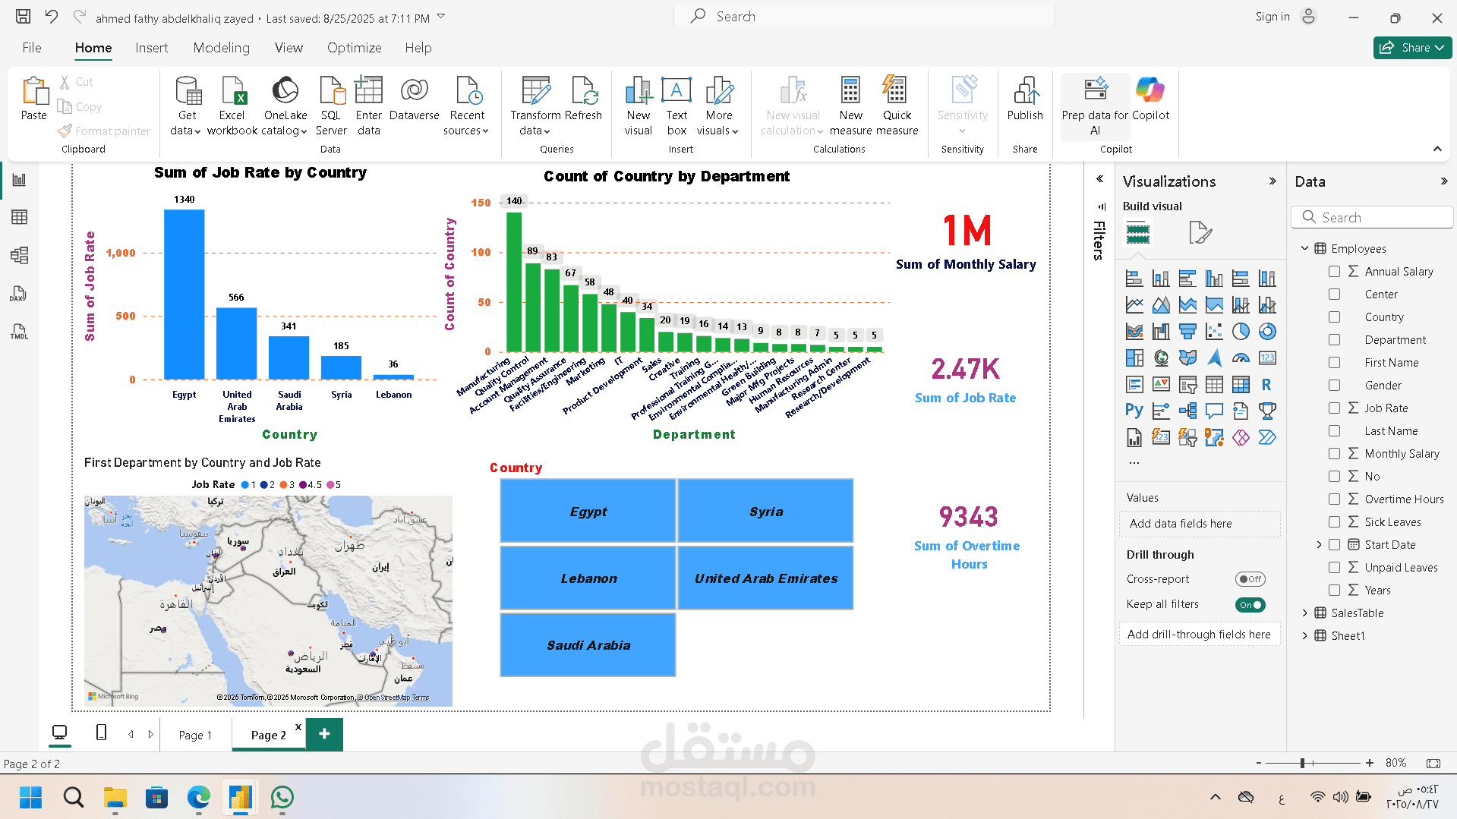
Task: Click the title bar Search box
Action: pyautogui.click(x=864, y=17)
